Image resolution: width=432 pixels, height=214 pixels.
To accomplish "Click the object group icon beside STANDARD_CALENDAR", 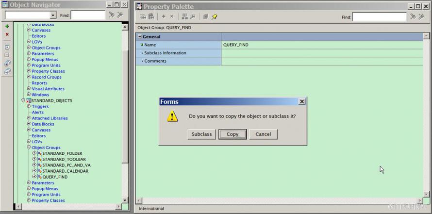I will pyautogui.click(x=39, y=171).
